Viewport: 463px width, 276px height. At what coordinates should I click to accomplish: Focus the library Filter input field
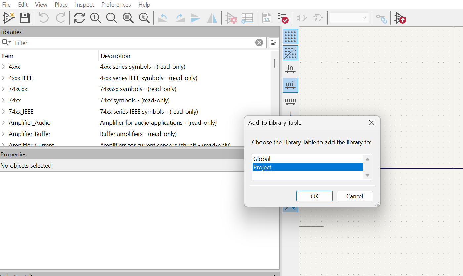(134, 43)
